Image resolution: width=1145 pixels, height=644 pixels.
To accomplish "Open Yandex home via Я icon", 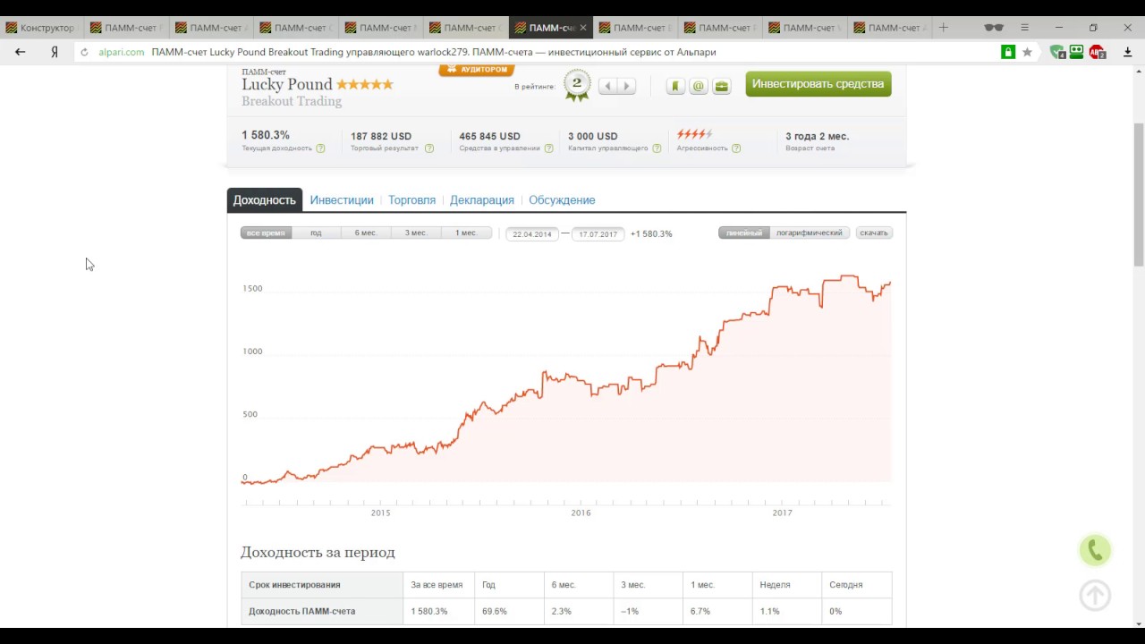I will tap(55, 52).
